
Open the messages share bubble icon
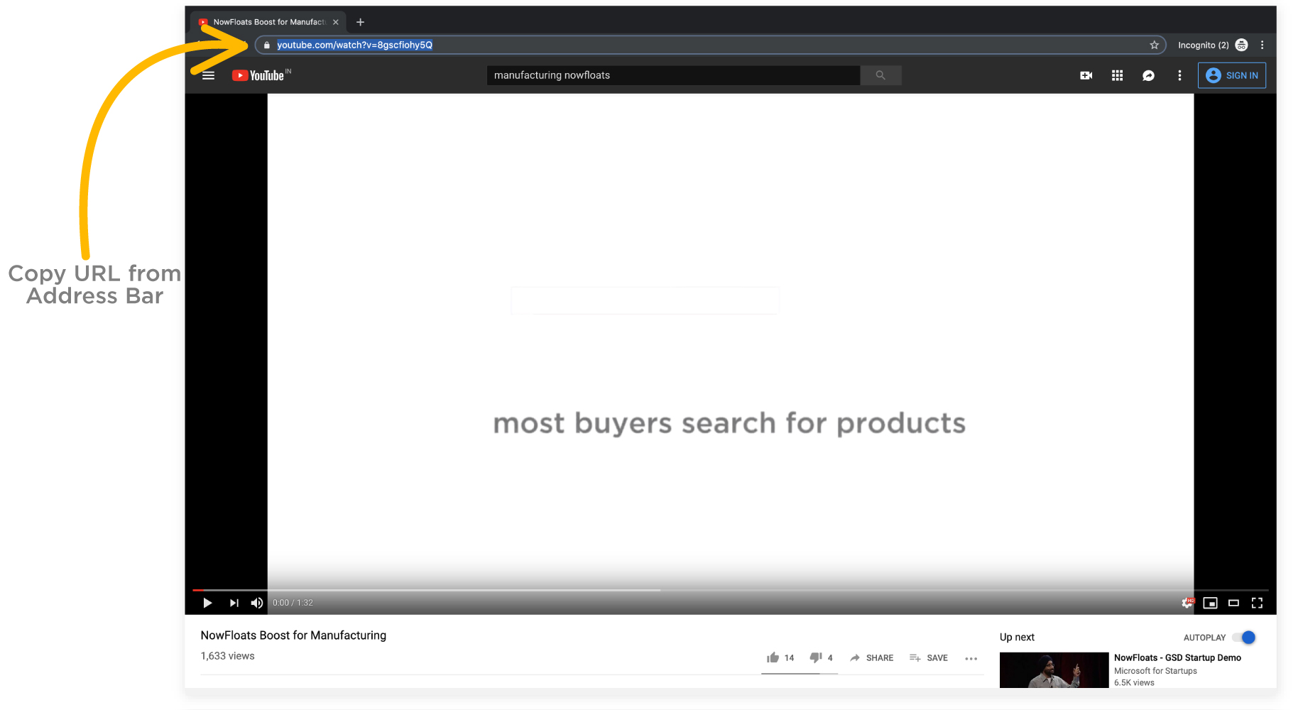tap(1148, 75)
